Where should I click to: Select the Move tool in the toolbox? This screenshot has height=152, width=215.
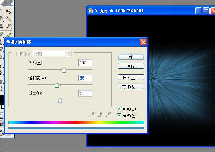[9, 12]
